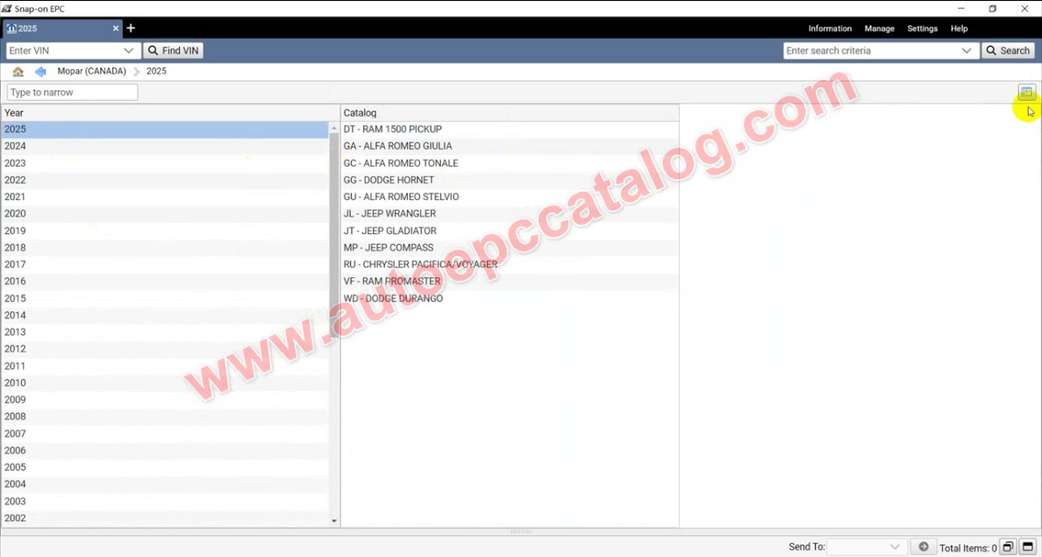The height and width of the screenshot is (557, 1042).
Task: Open MP - JEEP COMPASS catalog
Action: pos(510,247)
